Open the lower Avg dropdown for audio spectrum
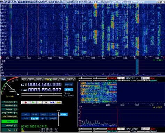This screenshot has width=165, height=133. pyautogui.click(x=145, y=129)
